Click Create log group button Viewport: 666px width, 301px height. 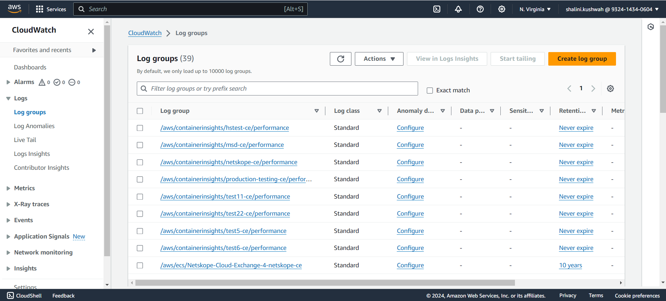tap(582, 59)
